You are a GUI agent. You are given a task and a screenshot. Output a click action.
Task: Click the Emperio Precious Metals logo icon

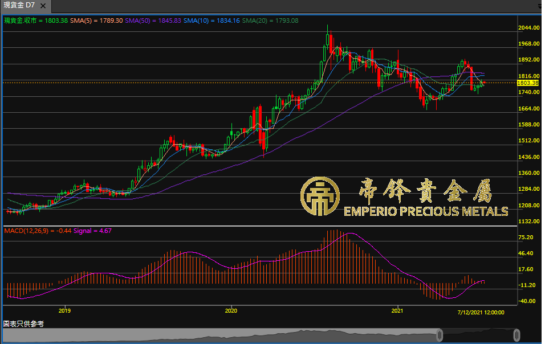pos(320,196)
